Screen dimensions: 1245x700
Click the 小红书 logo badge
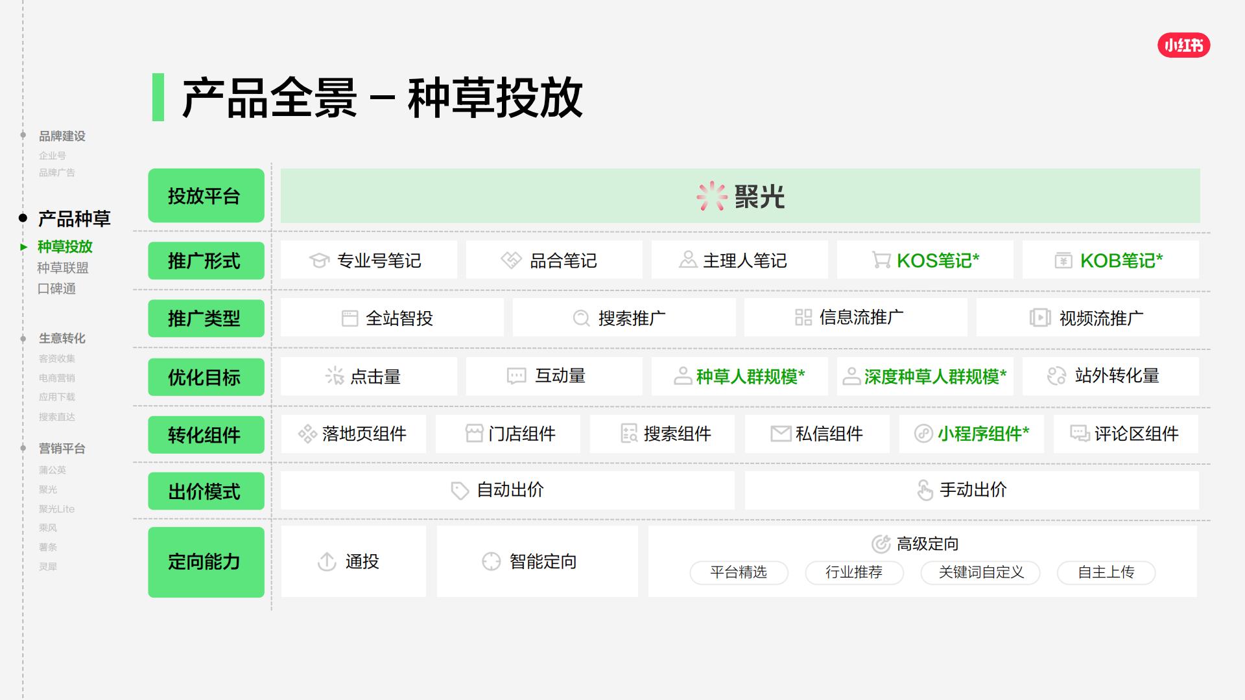click(1183, 45)
